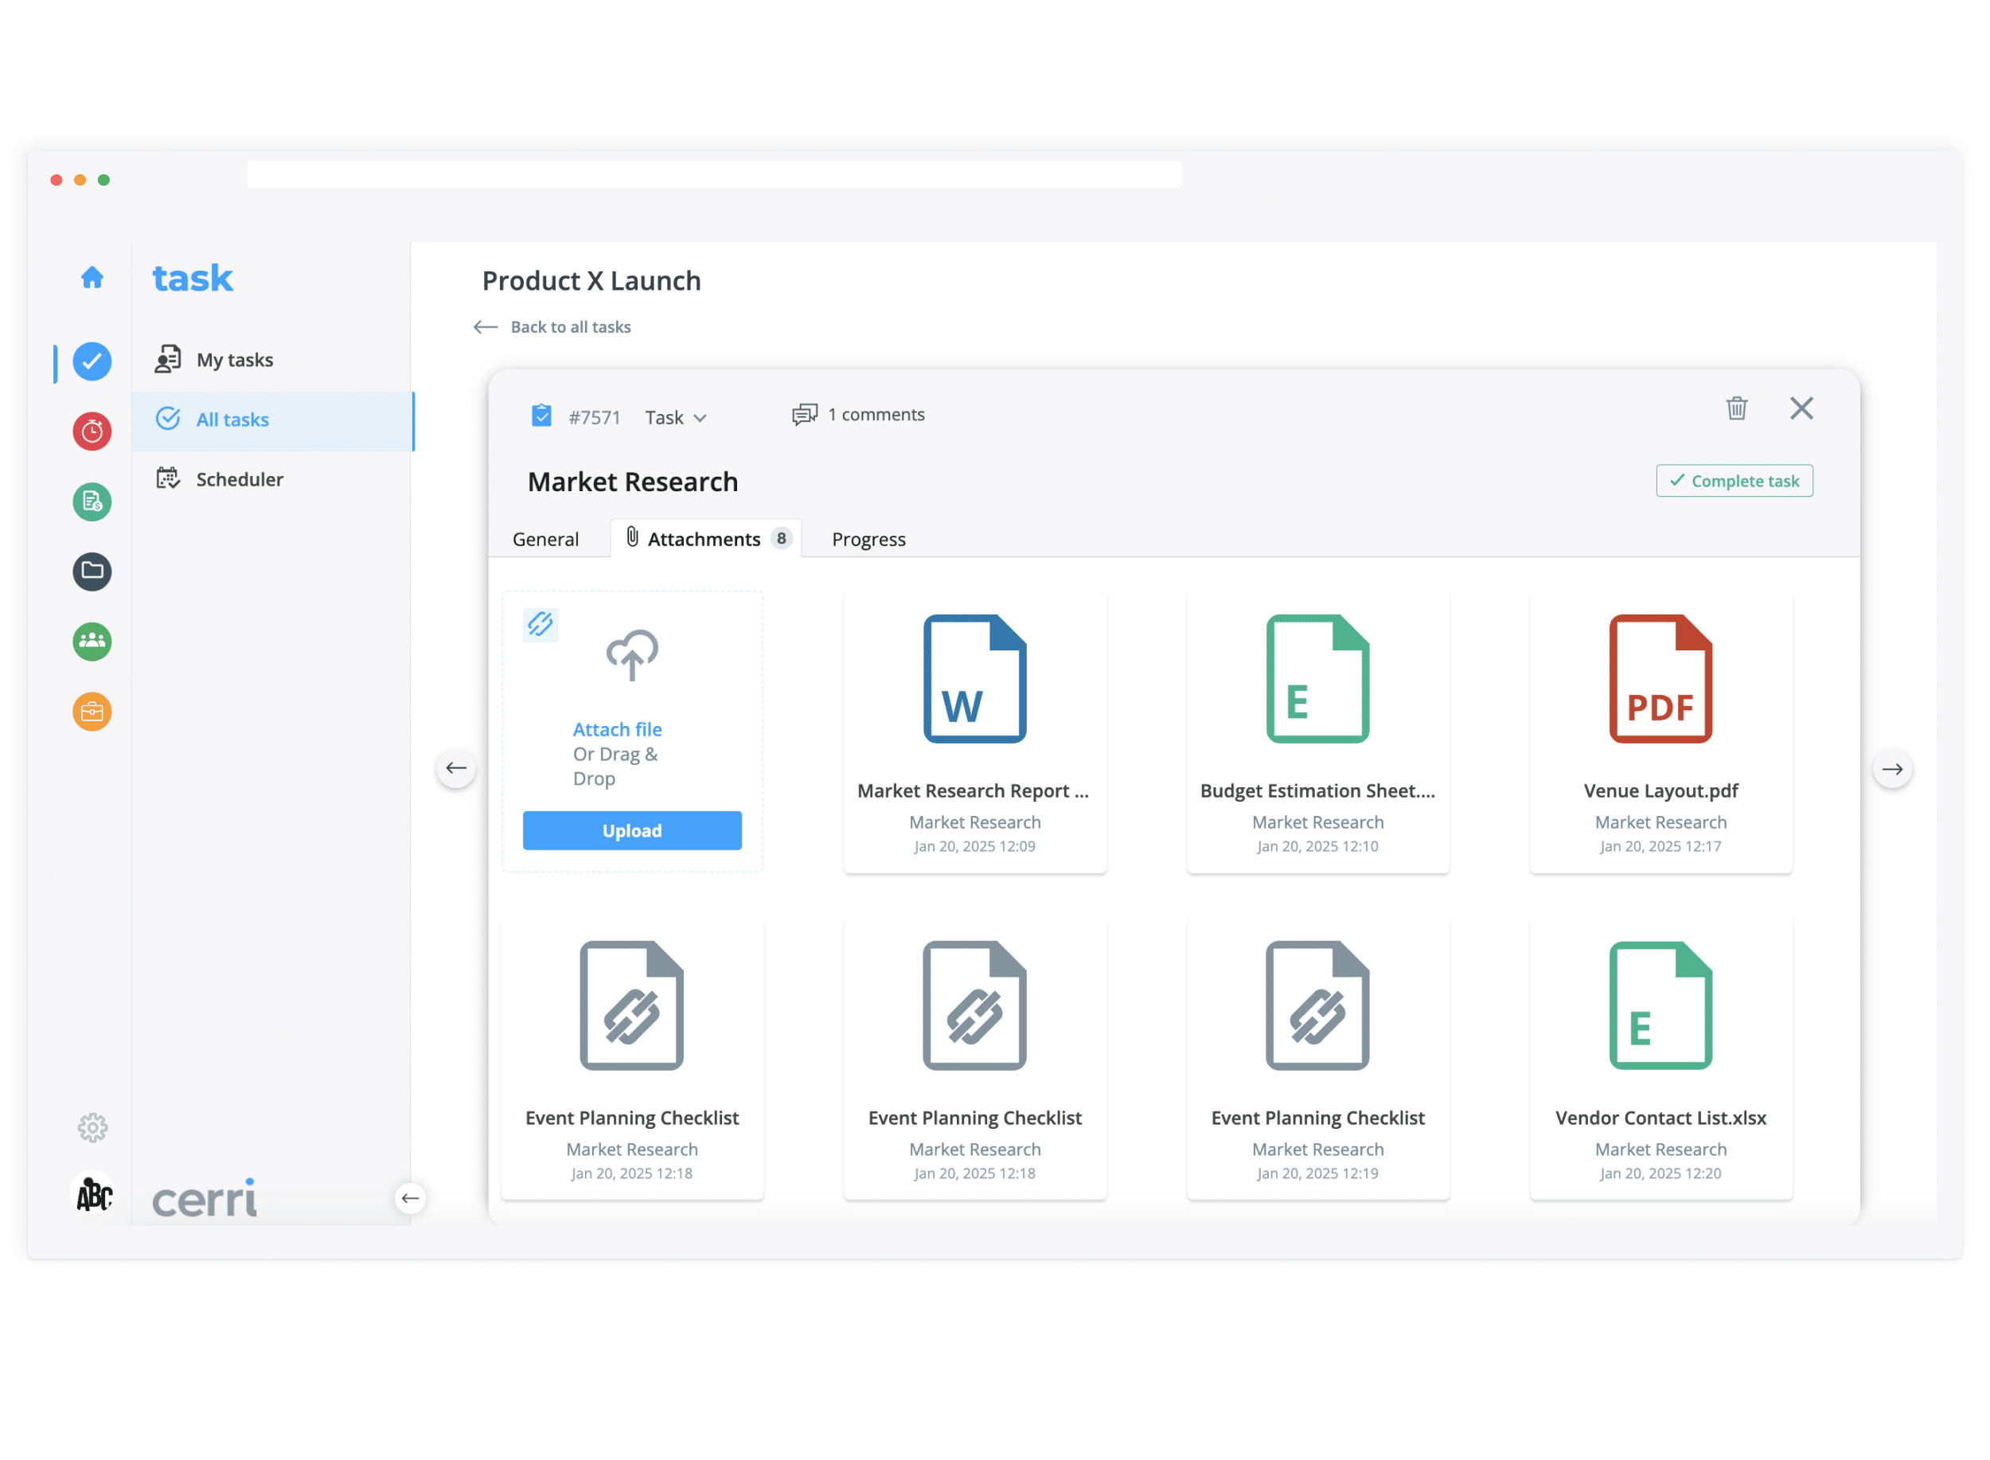Viewport: 1990px width, 1460px height.
Task: Collapse the sidebar with the bottom arrow
Action: (410, 1199)
